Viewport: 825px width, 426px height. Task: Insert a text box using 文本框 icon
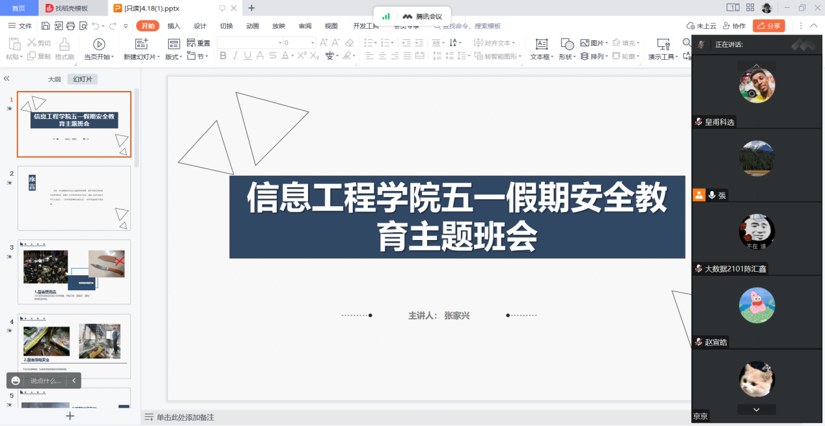[541, 44]
